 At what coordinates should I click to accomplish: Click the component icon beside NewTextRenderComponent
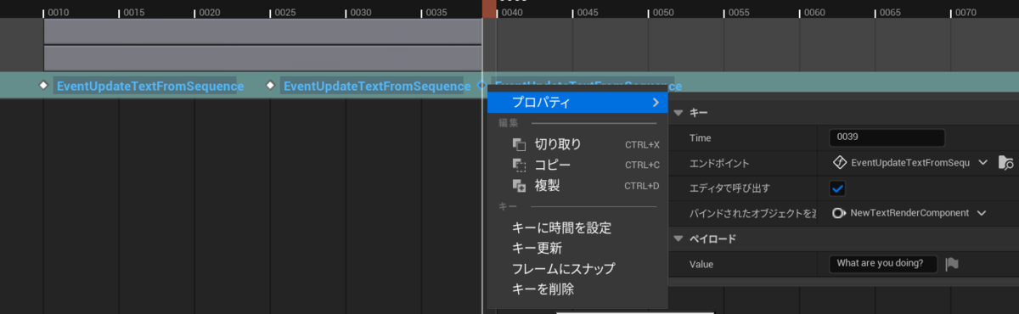(838, 213)
